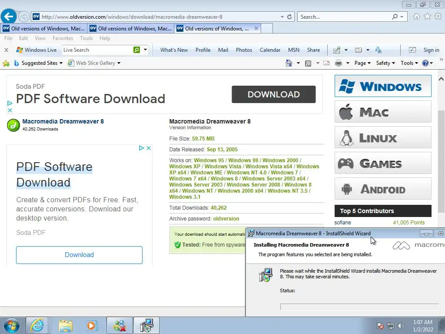Viewport: 445px width, 334px height.
Task: Open the Page menu dropdown
Action: (x=362, y=63)
